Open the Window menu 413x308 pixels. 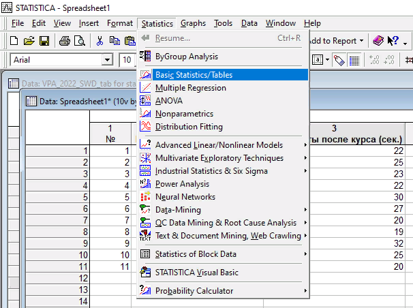tap(281, 23)
